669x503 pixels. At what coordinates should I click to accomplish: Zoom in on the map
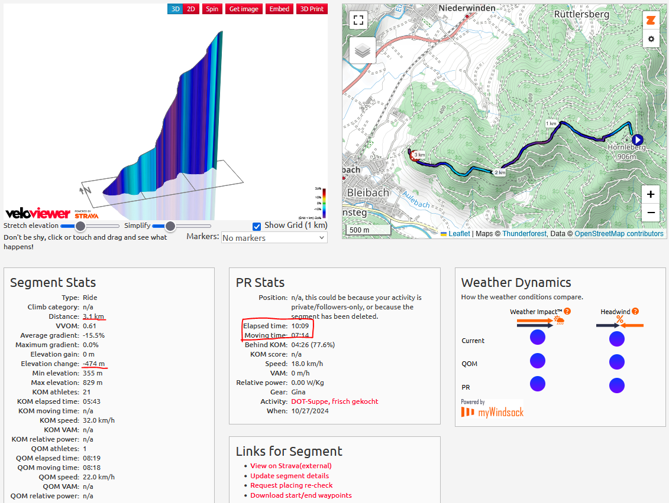click(651, 194)
